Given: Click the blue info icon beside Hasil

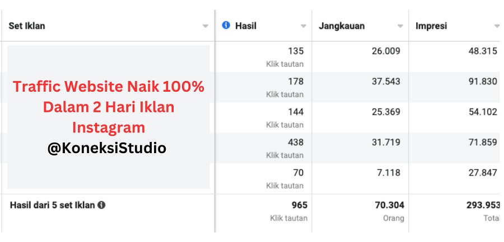Looking at the screenshot, I should point(226,25).
